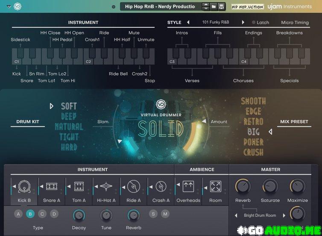Select the Room ambience icon
322x236 pixels.
(216, 186)
